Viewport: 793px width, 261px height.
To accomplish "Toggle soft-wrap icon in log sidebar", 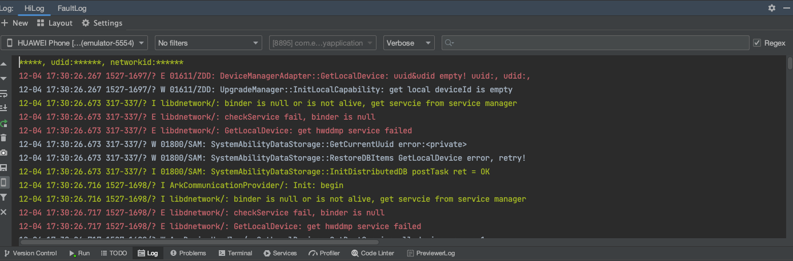I will (4, 93).
